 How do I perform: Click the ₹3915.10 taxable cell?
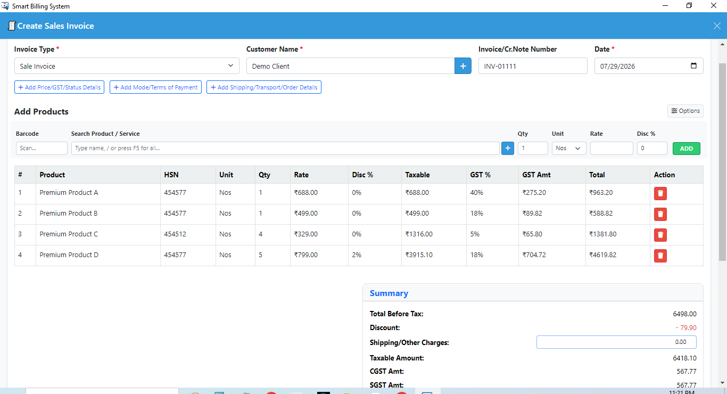click(434, 255)
